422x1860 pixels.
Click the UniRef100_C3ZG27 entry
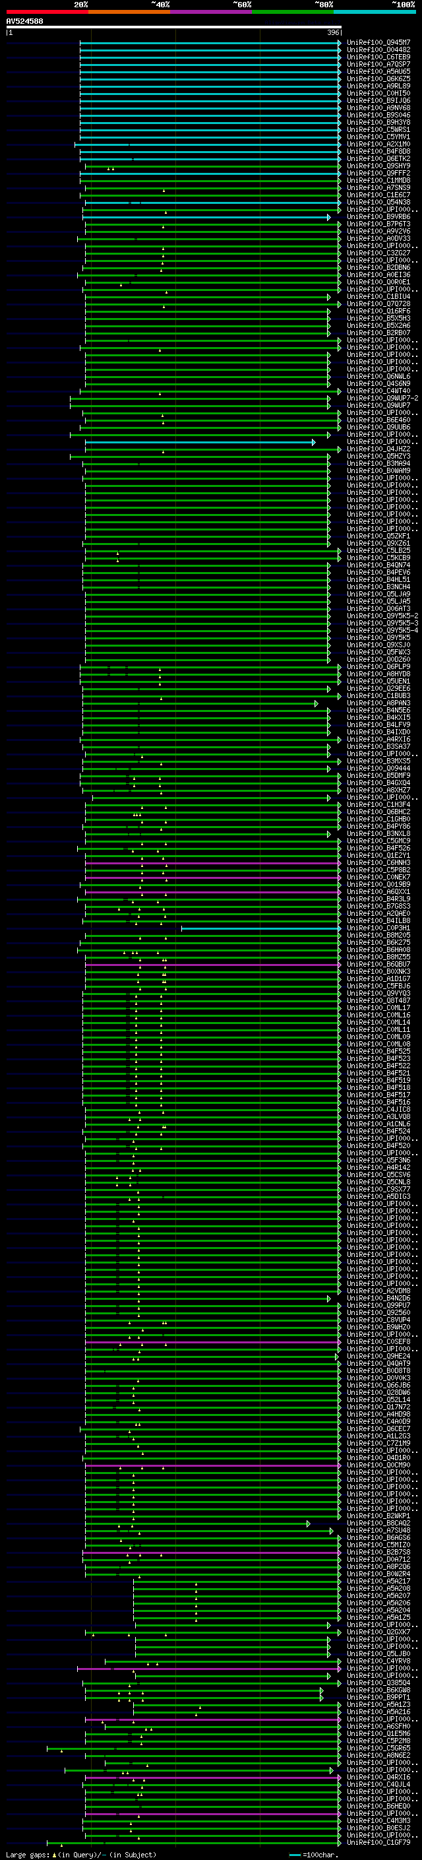click(x=378, y=253)
